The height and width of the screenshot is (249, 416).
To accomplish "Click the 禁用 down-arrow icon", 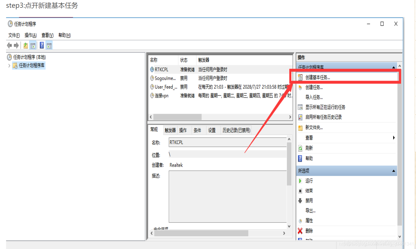I will (300, 201).
